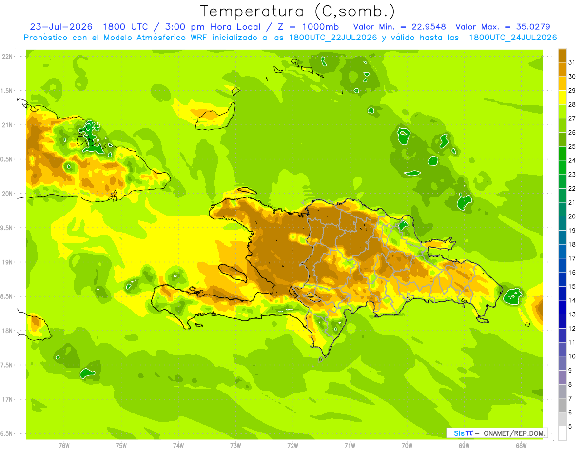Select the date "23-Jul-2026" in the header
This screenshot has width=585, height=452.
pyautogui.click(x=61, y=27)
